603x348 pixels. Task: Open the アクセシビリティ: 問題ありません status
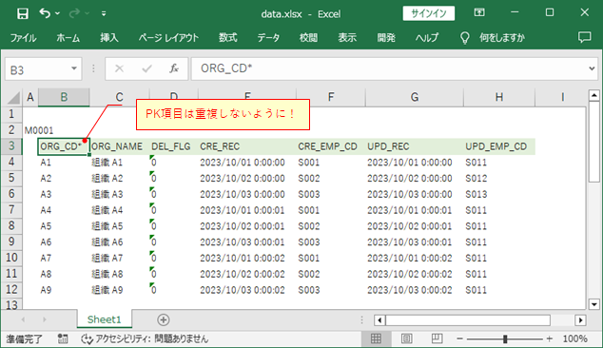pos(145,338)
